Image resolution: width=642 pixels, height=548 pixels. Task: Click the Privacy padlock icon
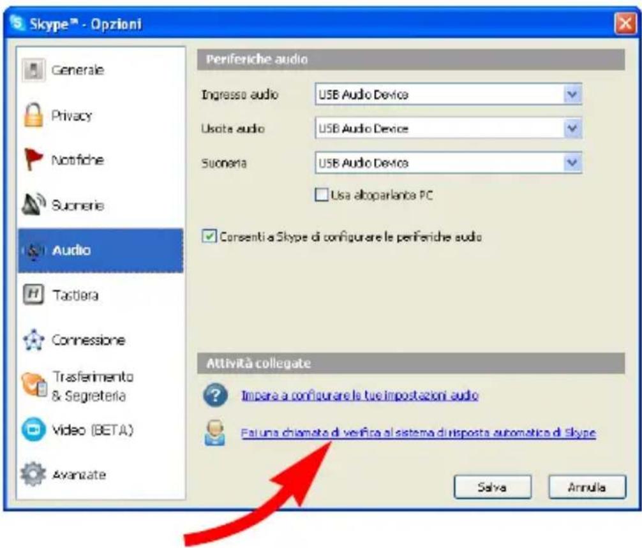click(x=33, y=115)
